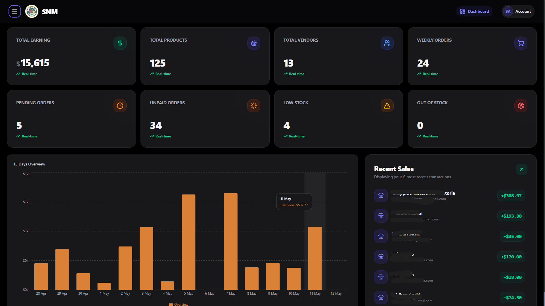
Task: Click the 2 May bar in chart
Action: click(125, 268)
